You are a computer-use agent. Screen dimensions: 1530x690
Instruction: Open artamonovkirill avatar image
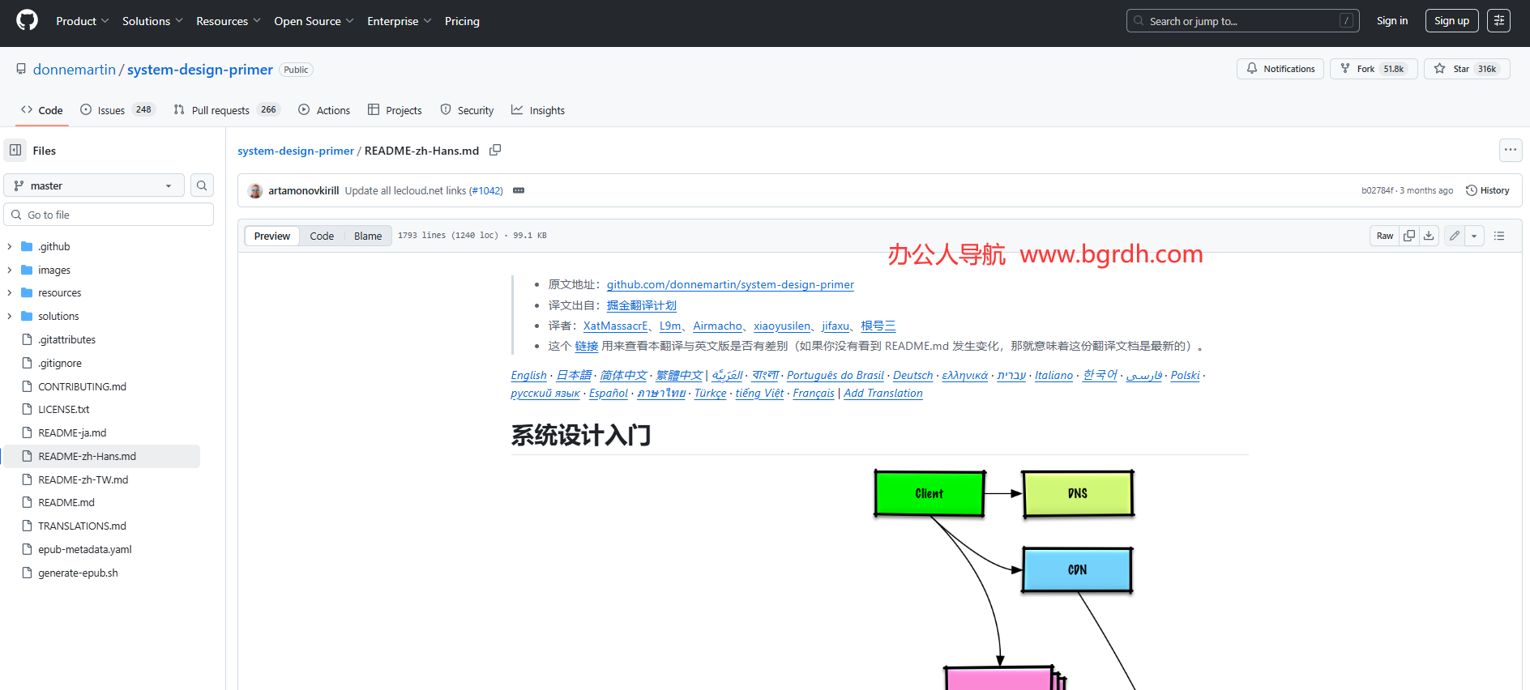tap(255, 190)
